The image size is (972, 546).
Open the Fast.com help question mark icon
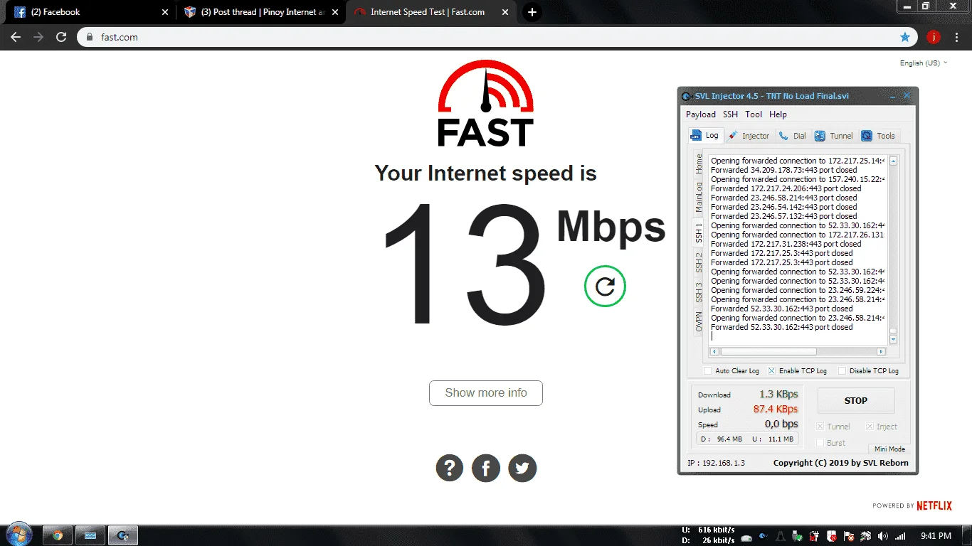tap(450, 469)
